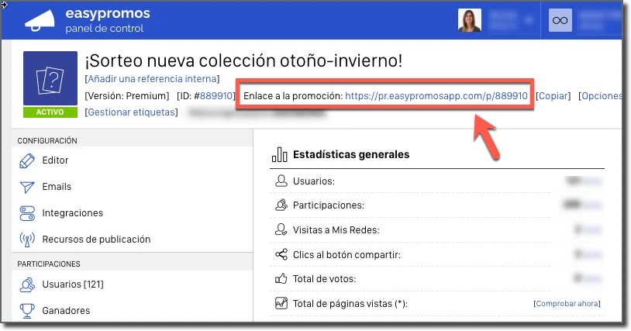631x331 pixels.
Task: Click Añadir una referencia interna link
Action: pyautogui.click(x=152, y=79)
